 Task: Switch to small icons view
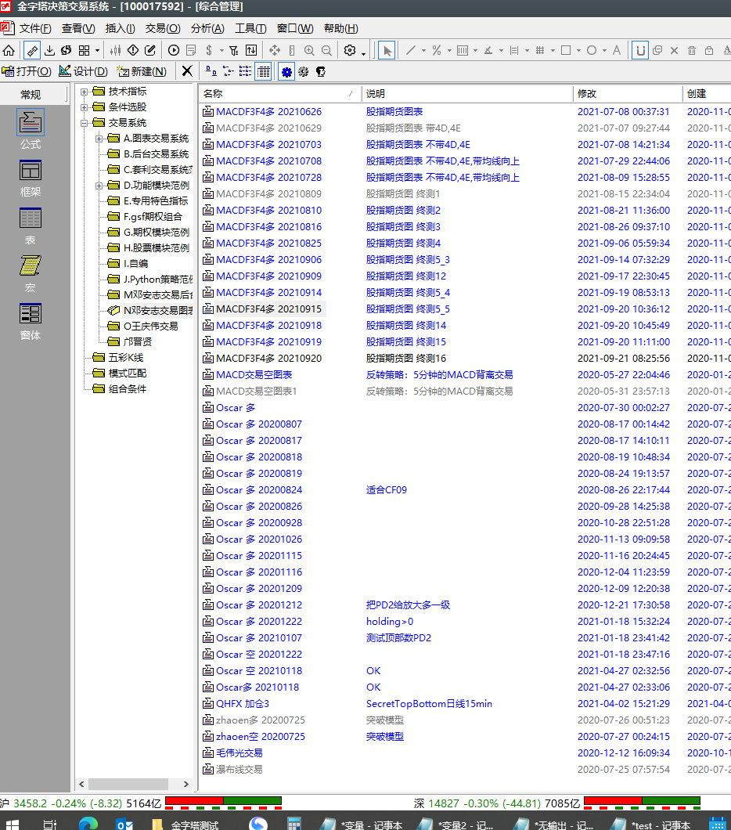click(x=228, y=71)
